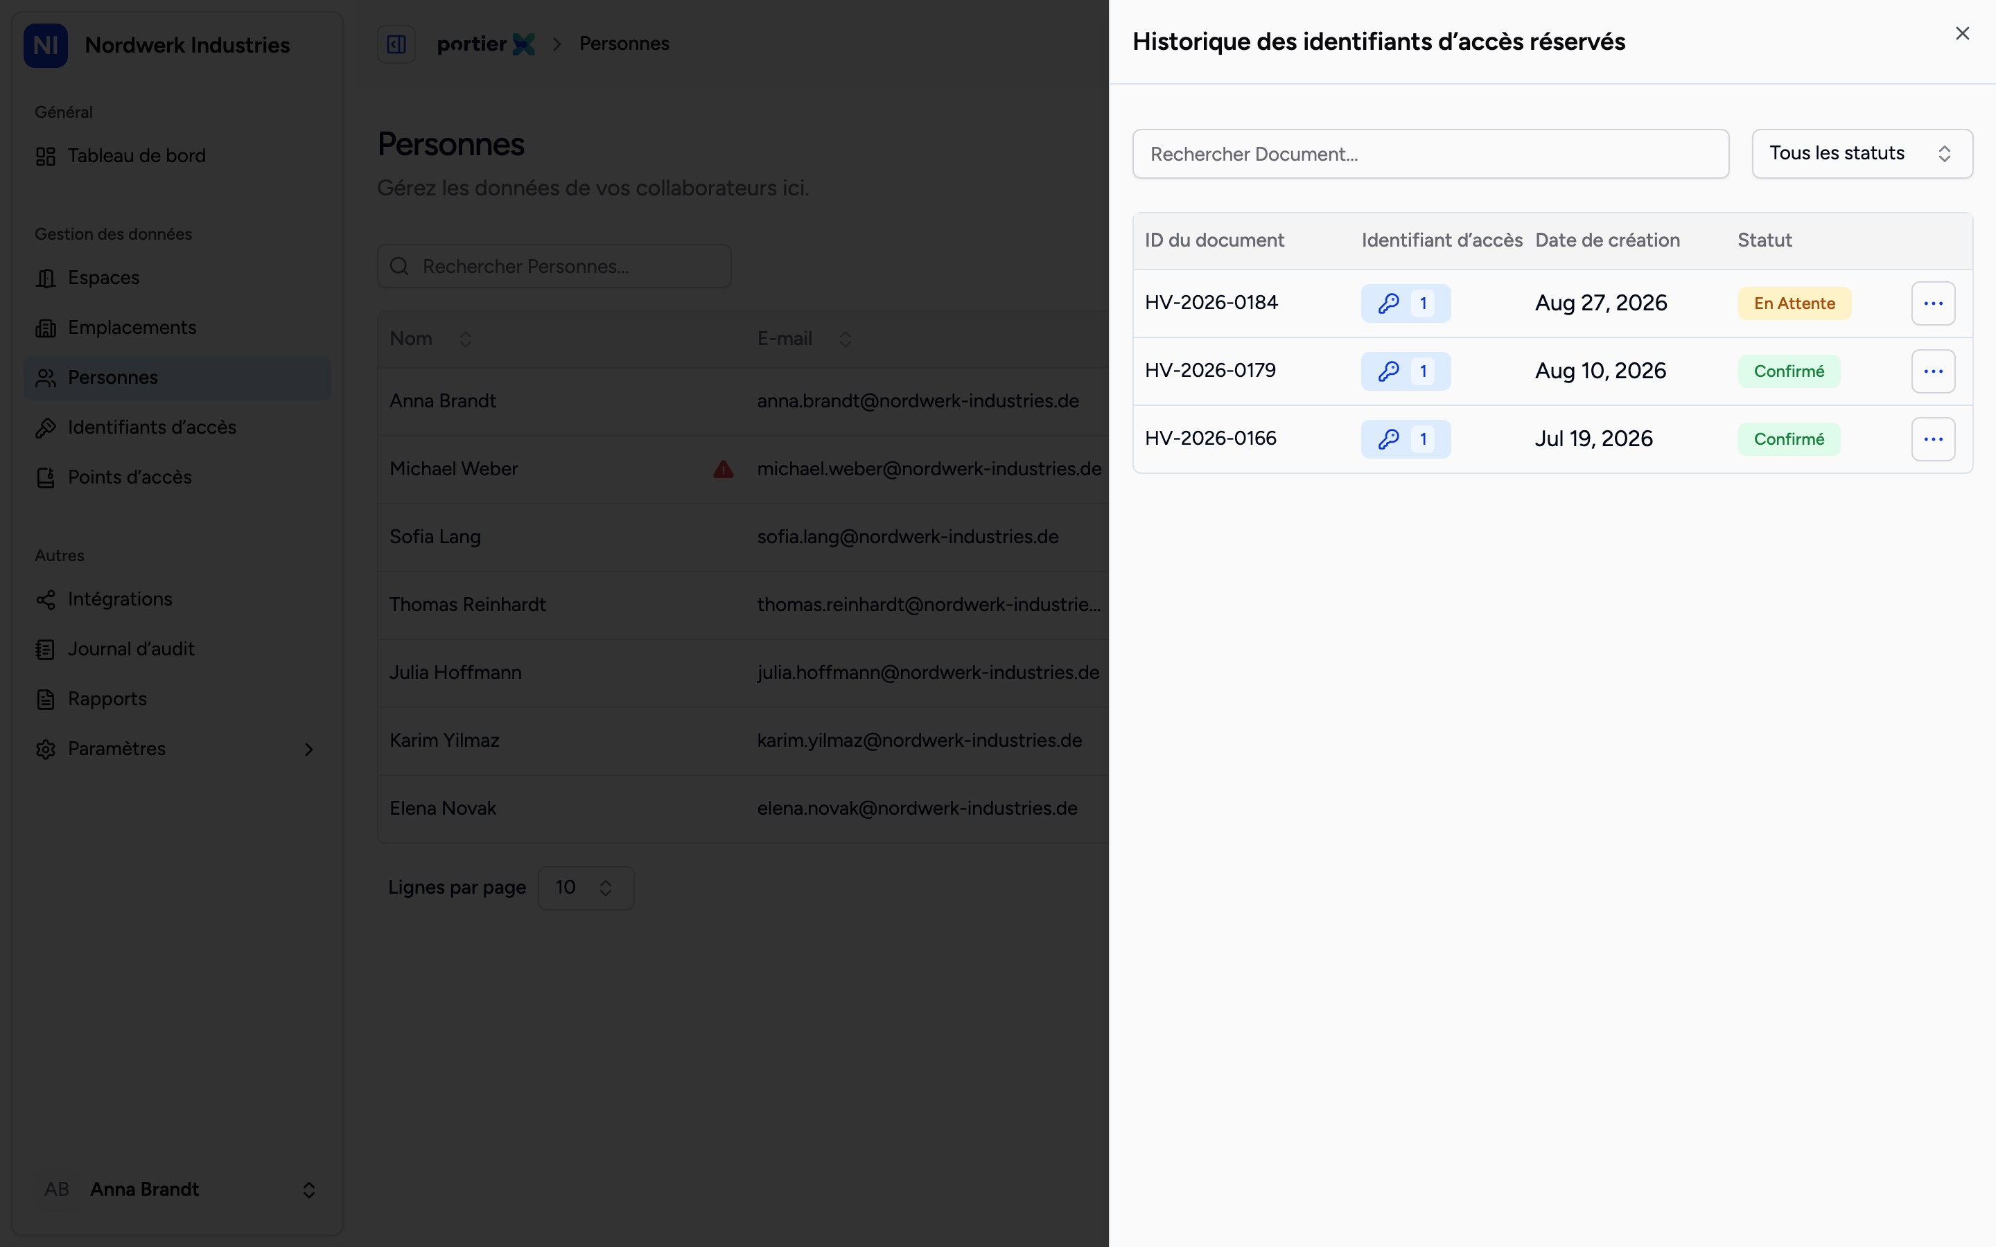This screenshot has height=1247, width=1996.
Task: Click the En Attente status badge
Action: pos(1794,303)
